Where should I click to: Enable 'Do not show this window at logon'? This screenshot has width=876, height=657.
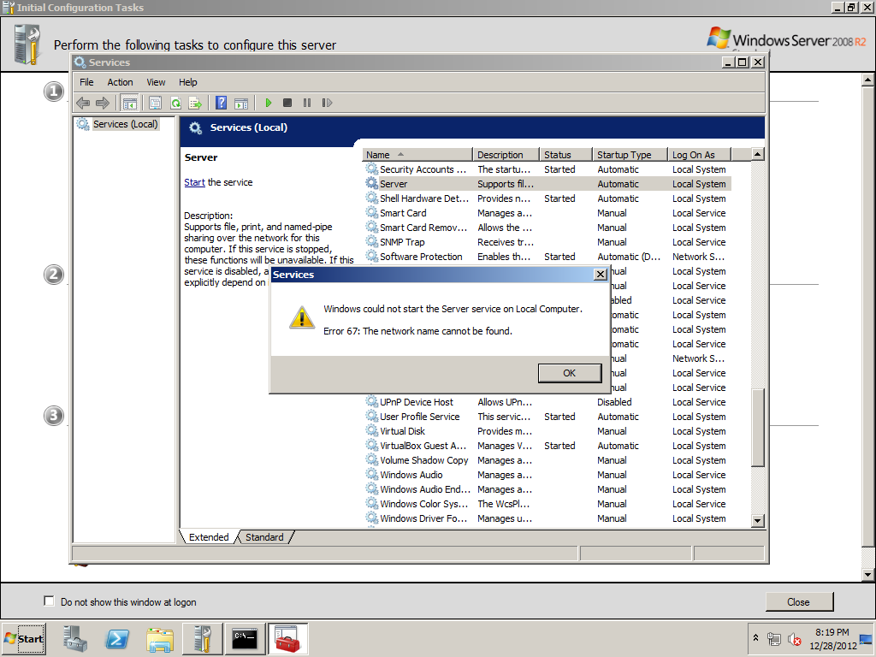[x=49, y=601]
